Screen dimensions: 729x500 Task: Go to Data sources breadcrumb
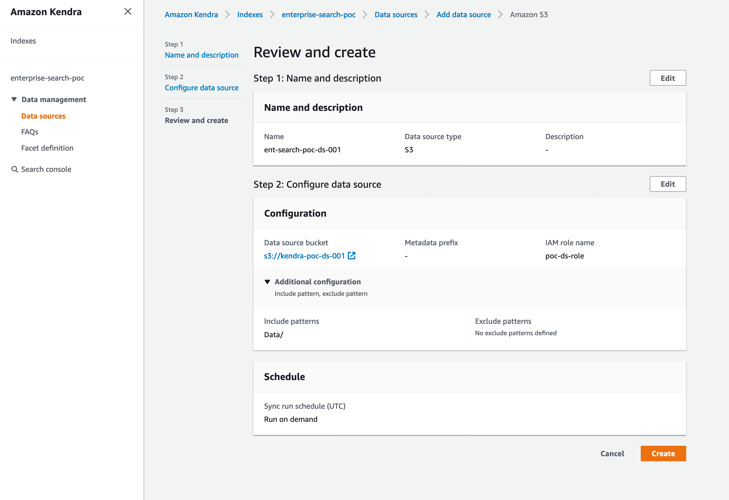pos(396,14)
